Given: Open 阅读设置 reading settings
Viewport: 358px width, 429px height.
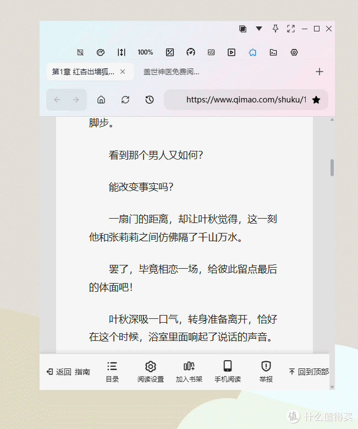Looking at the screenshot, I should [151, 372].
